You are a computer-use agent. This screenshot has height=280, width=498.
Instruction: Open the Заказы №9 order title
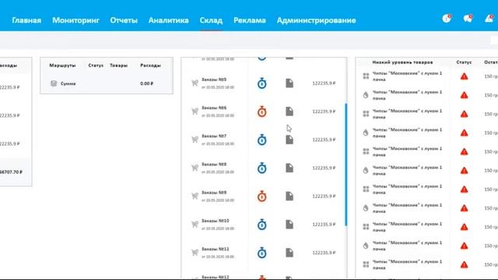click(214, 192)
